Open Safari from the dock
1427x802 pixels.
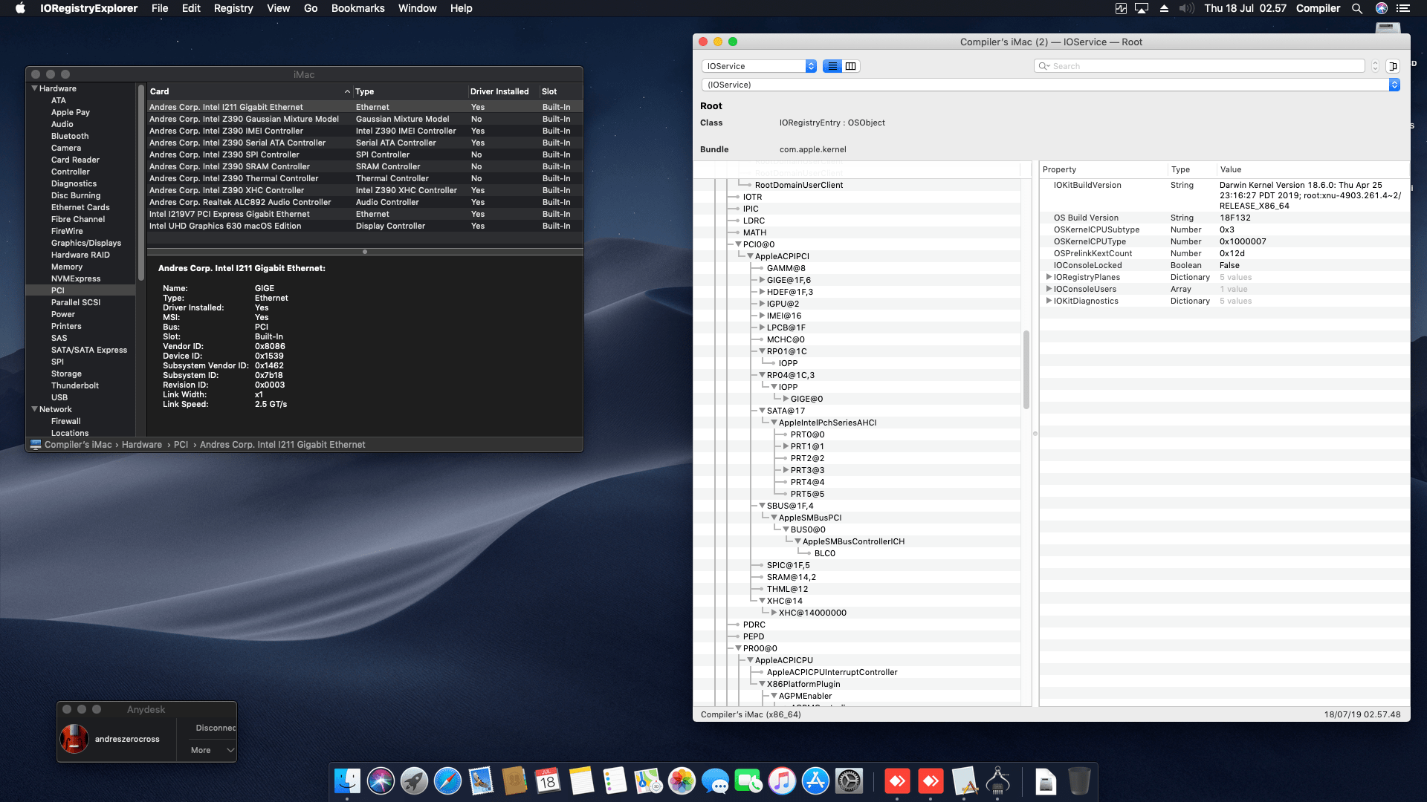[447, 781]
